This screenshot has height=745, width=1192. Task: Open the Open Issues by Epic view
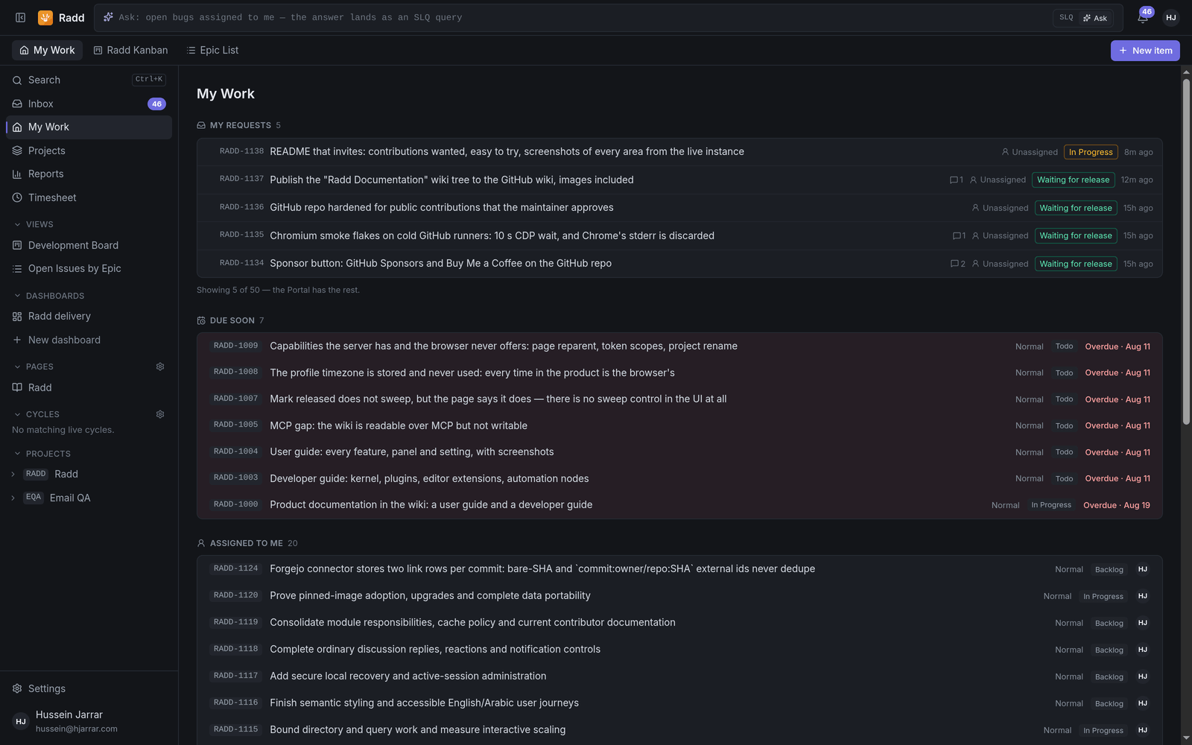click(x=89, y=268)
